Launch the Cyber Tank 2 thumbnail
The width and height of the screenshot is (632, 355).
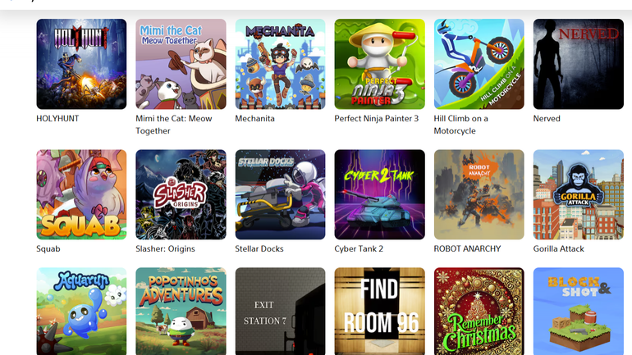coord(380,195)
